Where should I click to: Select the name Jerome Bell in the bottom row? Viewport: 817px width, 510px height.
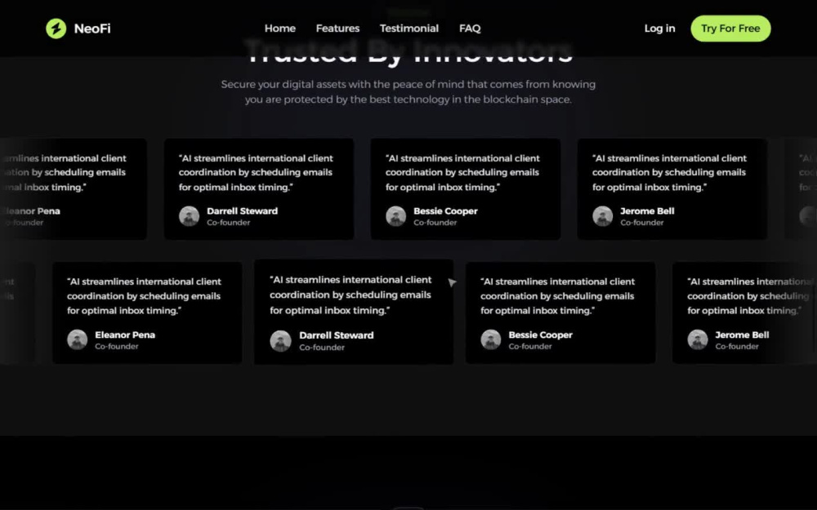coord(742,335)
